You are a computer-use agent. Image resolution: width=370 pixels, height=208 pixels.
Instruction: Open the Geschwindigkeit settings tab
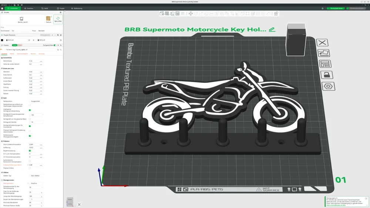point(23,54)
